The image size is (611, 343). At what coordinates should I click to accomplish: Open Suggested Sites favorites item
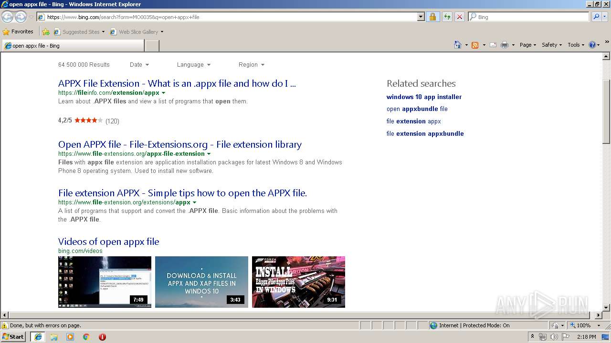[x=79, y=32]
